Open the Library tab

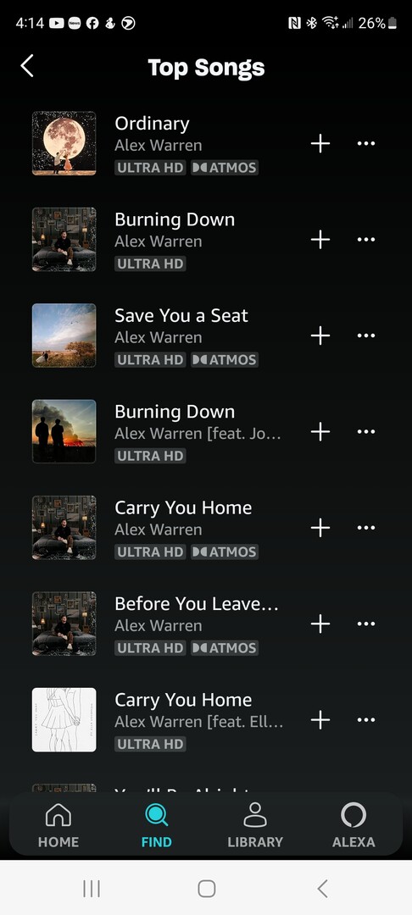[255, 825]
